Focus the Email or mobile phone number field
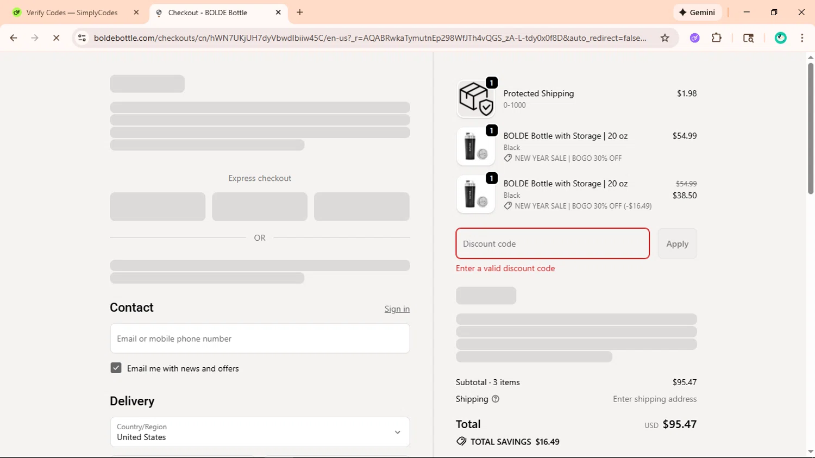This screenshot has height=458, width=815. [260, 338]
